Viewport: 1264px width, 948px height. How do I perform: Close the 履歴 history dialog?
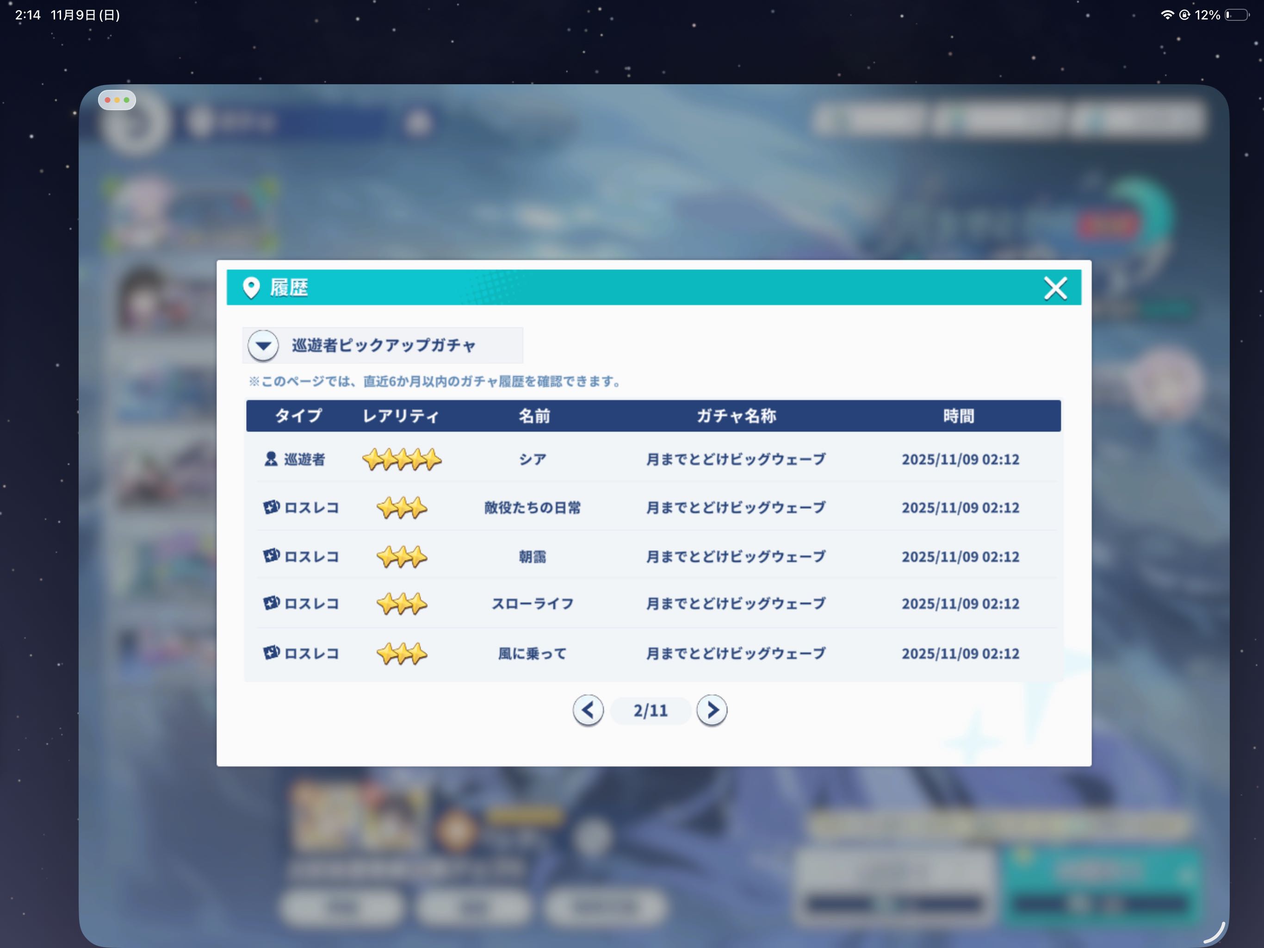click(x=1055, y=287)
